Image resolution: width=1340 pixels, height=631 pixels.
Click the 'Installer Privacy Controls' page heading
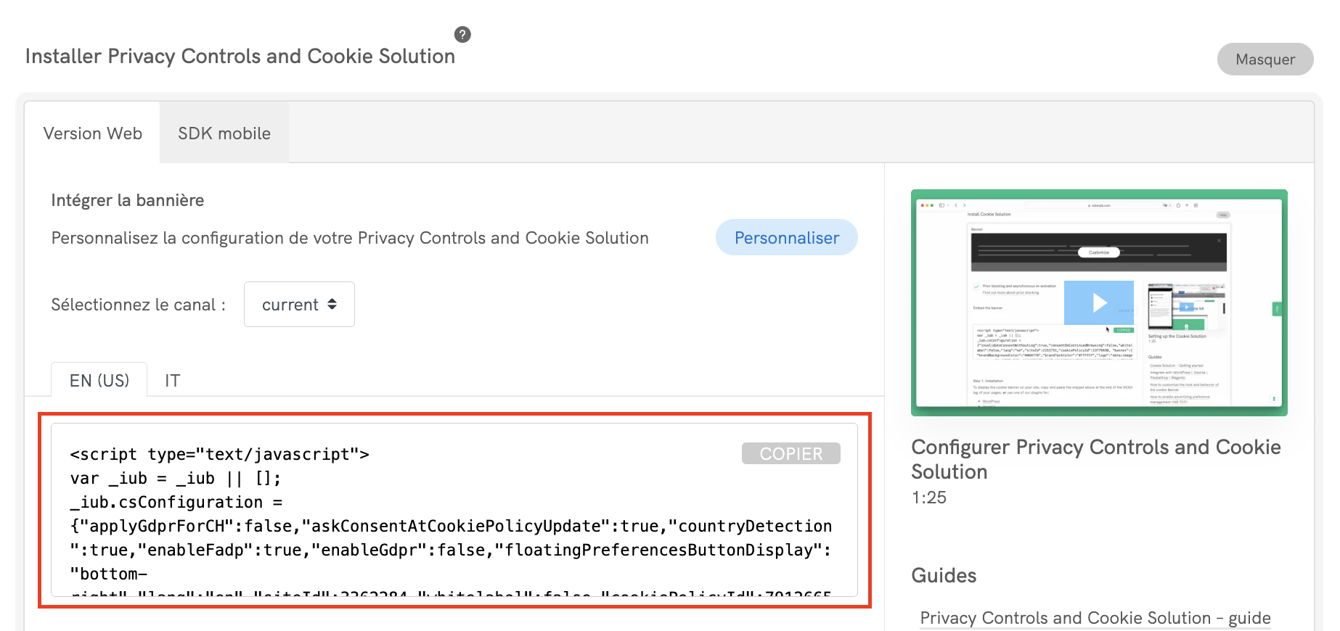[240, 57]
